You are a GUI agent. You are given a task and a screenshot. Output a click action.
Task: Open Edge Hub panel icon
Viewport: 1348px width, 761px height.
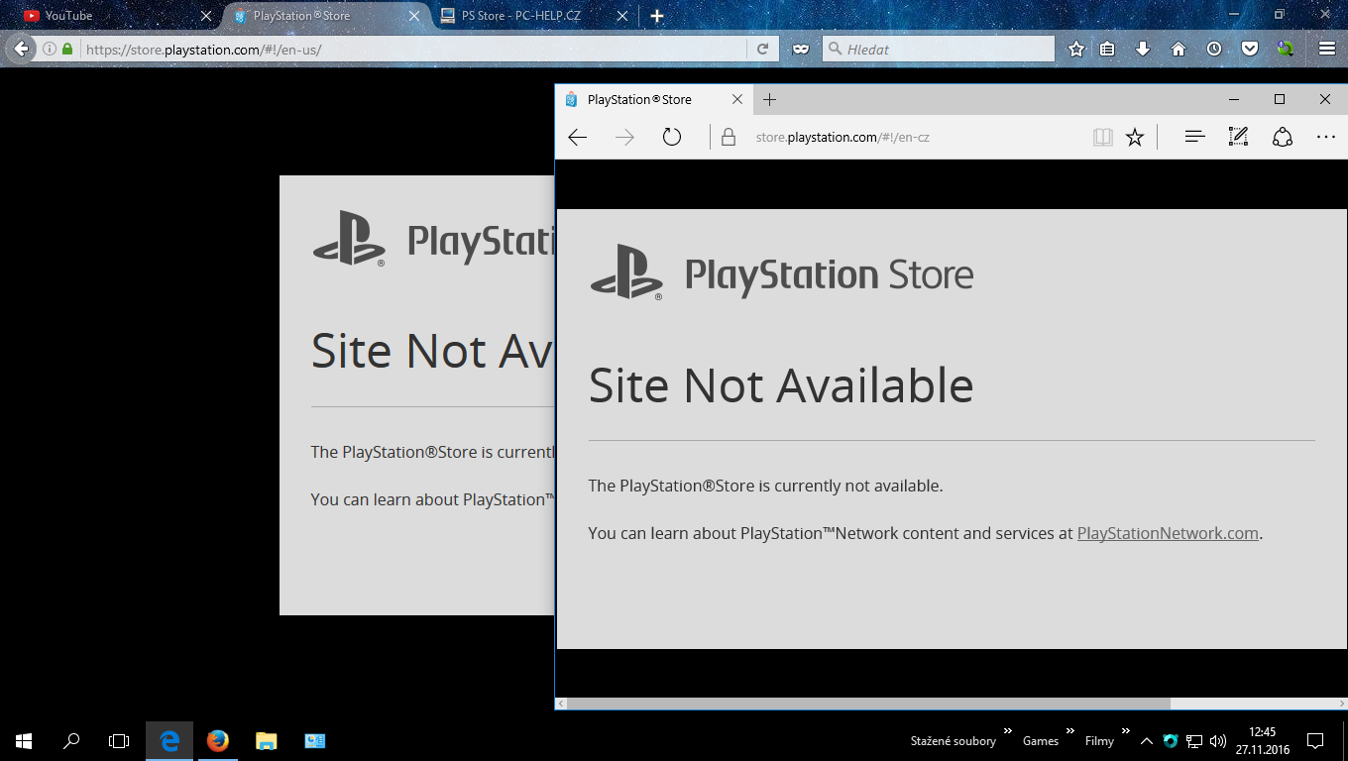pos(1194,137)
